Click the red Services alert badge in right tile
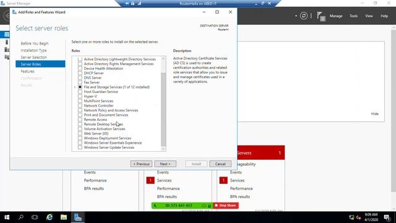The image size is (396, 223). coord(223,180)
